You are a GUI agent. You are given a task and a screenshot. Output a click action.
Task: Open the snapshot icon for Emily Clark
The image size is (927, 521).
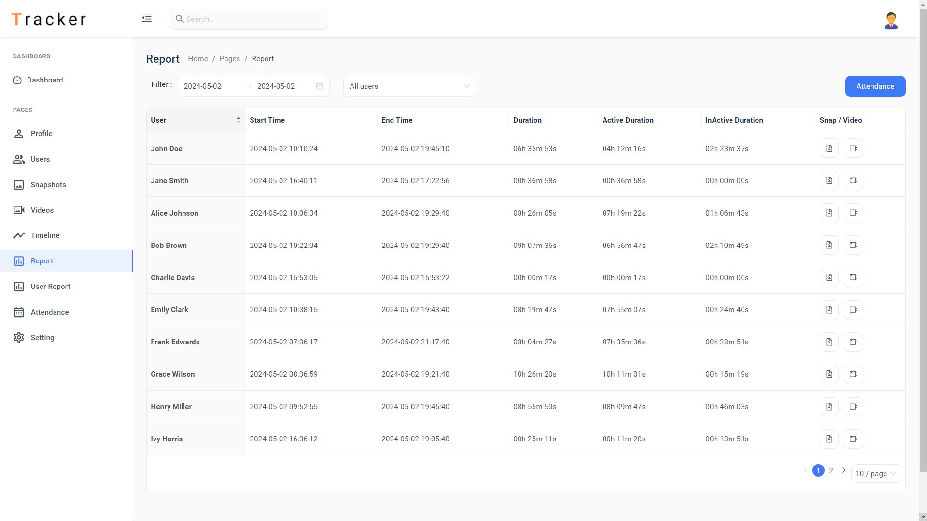tap(829, 310)
